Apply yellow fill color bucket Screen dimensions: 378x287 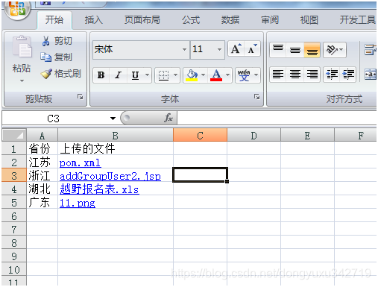(x=192, y=75)
